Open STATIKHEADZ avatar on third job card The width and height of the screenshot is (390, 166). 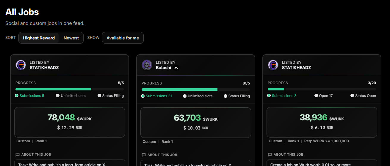coord(273,65)
